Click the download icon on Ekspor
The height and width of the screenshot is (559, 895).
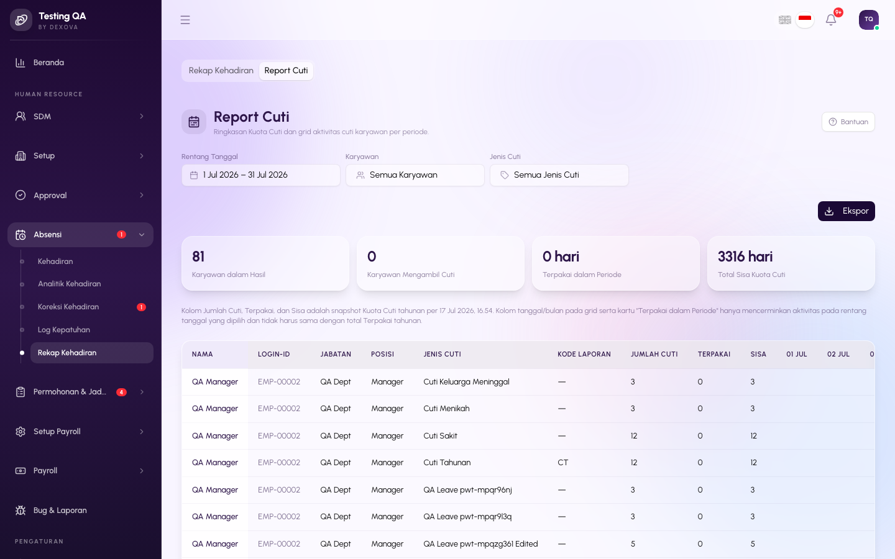point(829,211)
